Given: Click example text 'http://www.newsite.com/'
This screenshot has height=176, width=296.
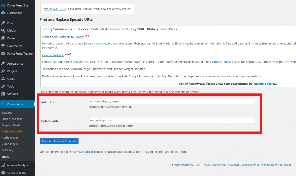Looking at the screenshot, I should (x=117, y=126).
